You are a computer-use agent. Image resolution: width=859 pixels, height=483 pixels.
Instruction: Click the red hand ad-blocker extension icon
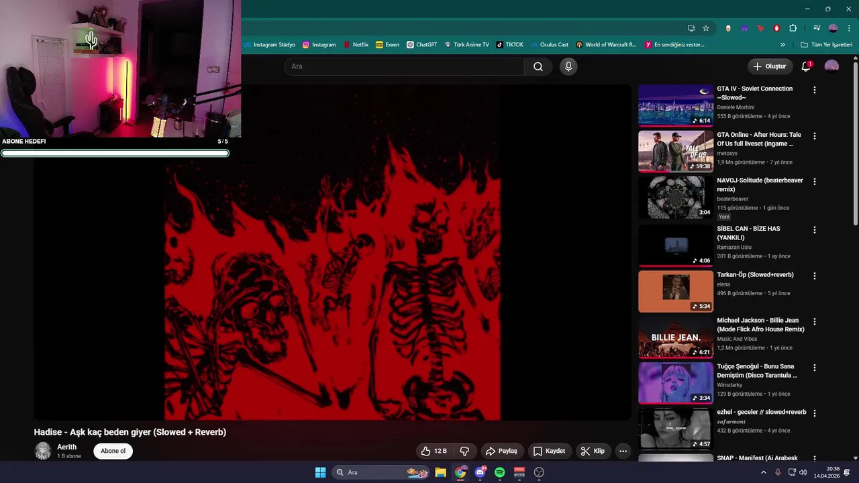coord(776,28)
